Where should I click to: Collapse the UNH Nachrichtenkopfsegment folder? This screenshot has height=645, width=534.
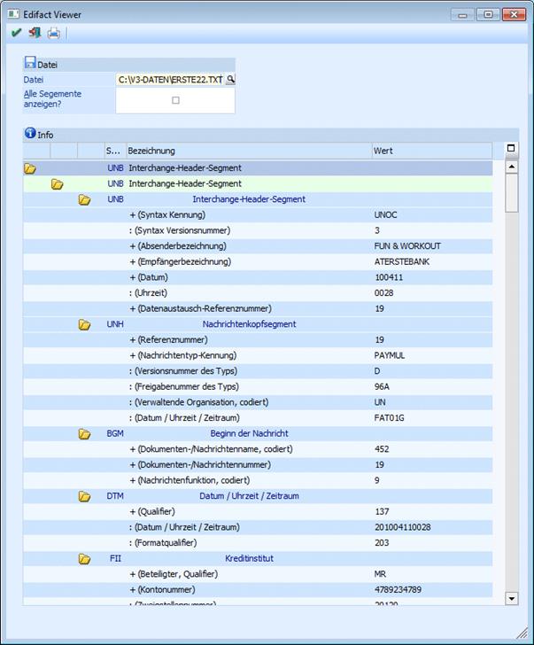[x=85, y=324]
